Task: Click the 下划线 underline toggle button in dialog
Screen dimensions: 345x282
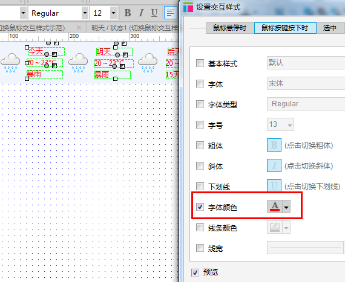Action: pos(274,185)
